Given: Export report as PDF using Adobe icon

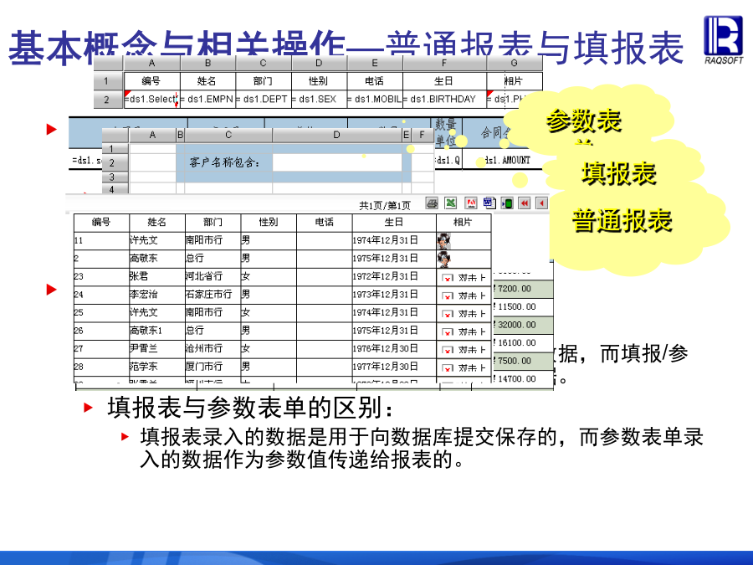Looking at the screenshot, I should pos(471,203).
